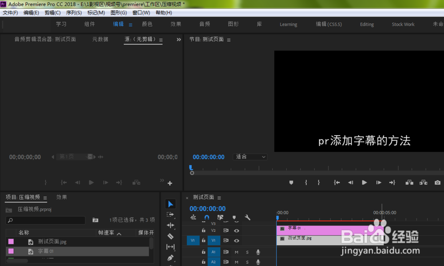Image resolution: width=444 pixels, height=266 pixels.
Task: Mute audio track A1
Action: click(x=237, y=252)
